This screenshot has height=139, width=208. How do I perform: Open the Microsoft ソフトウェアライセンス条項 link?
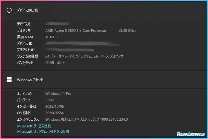tap(43, 132)
